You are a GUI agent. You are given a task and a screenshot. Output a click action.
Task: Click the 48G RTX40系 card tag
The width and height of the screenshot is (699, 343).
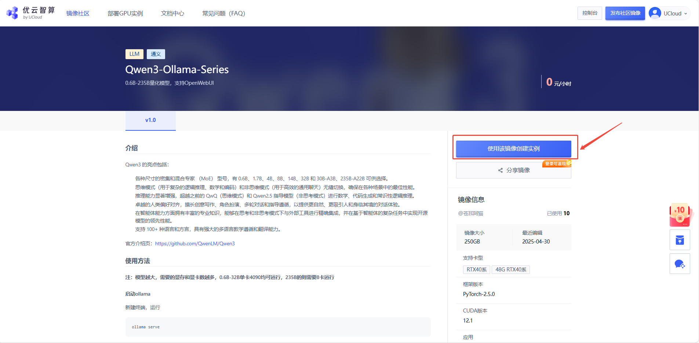pos(511,270)
